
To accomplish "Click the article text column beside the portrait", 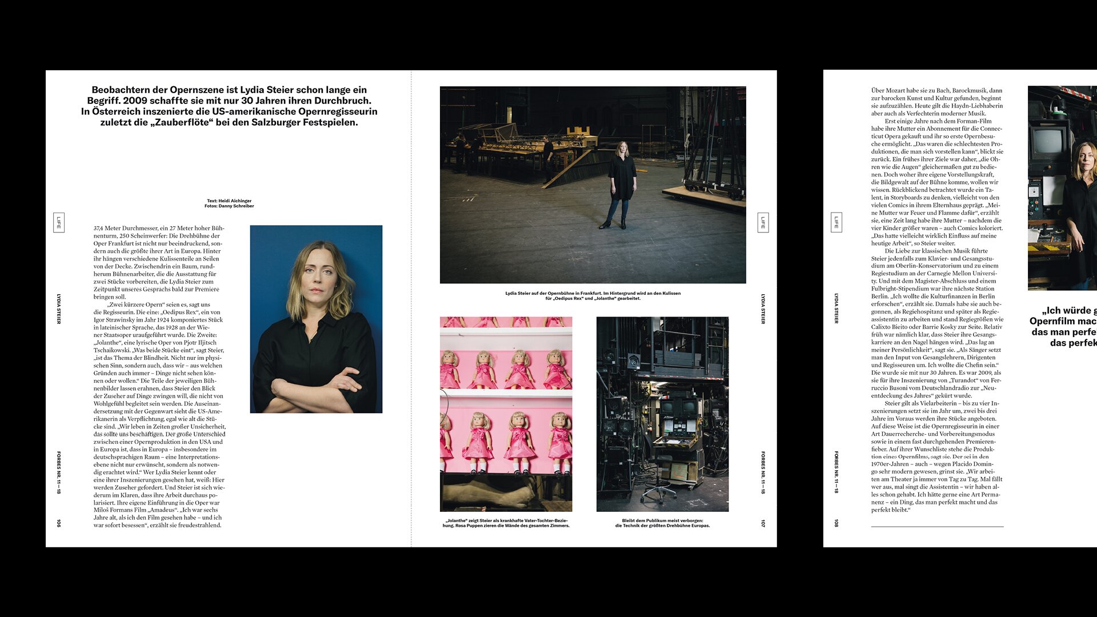I will click(159, 376).
